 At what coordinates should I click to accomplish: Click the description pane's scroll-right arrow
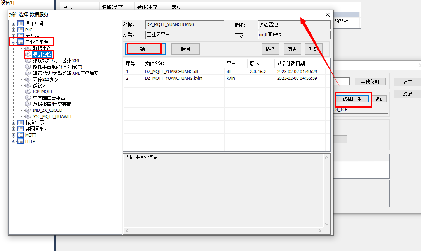(320, 231)
